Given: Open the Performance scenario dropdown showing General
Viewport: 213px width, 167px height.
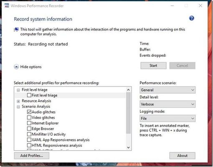Looking at the screenshot, I should 167,90.
